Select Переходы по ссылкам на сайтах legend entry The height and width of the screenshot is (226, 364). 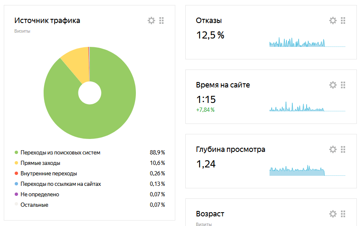[x=61, y=184]
